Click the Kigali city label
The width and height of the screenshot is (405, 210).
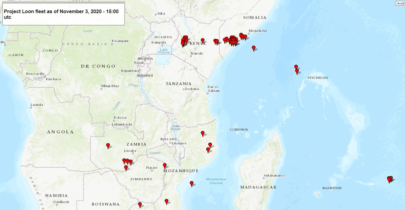click(x=139, y=62)
